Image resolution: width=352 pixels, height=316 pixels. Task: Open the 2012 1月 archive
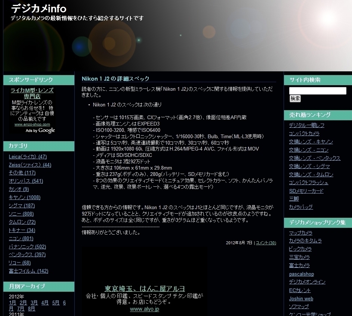13,303
